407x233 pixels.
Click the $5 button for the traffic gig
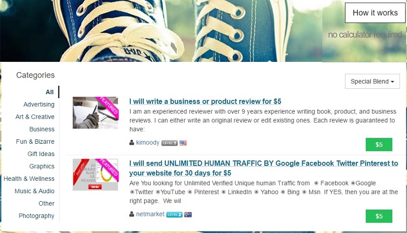379,216
